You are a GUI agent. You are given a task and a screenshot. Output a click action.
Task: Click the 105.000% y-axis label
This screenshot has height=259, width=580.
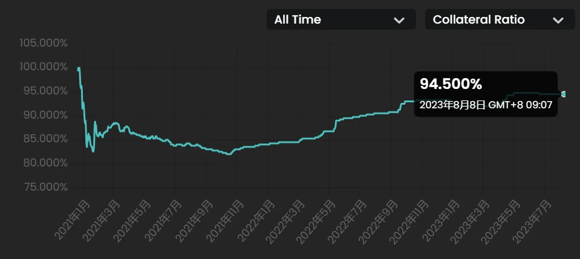43,43
